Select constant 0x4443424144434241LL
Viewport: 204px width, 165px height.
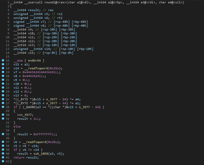[40, 72]
